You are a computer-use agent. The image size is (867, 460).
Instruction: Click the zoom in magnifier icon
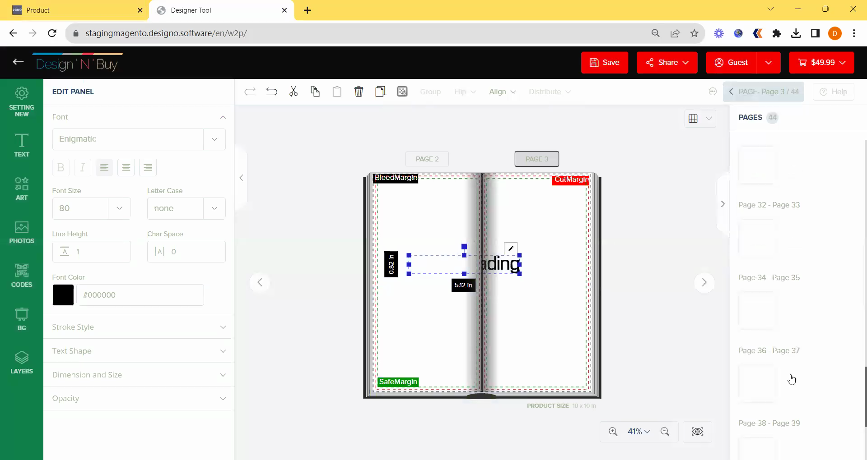tap(613, 432)
